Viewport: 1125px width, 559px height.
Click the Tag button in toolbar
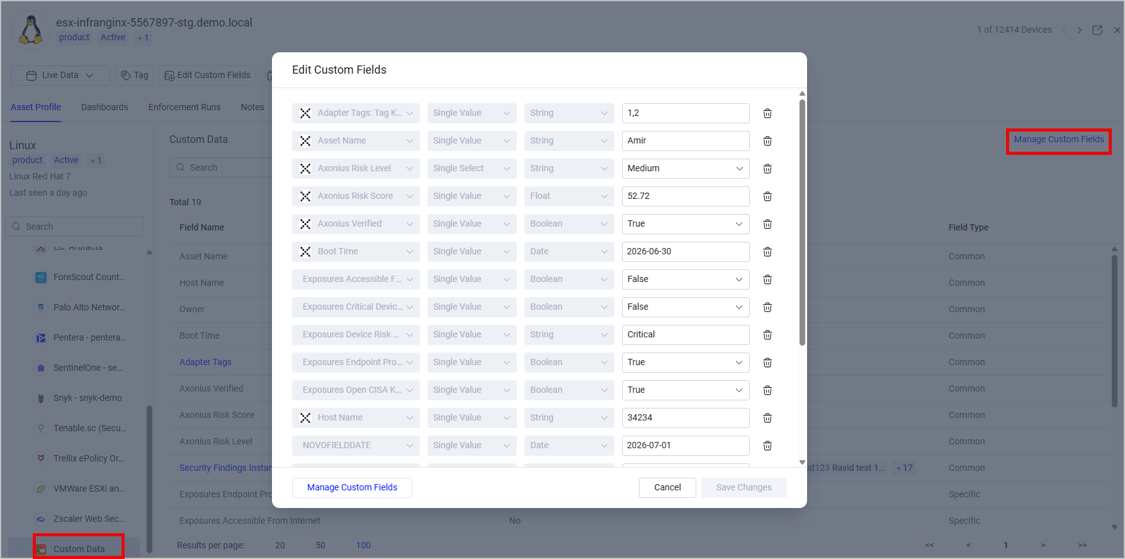(x=135, y=76)
